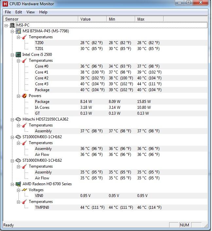Collapse Temperatures under Intel Core i5 2500
212x231 pixels.
[x=19, y=61]
